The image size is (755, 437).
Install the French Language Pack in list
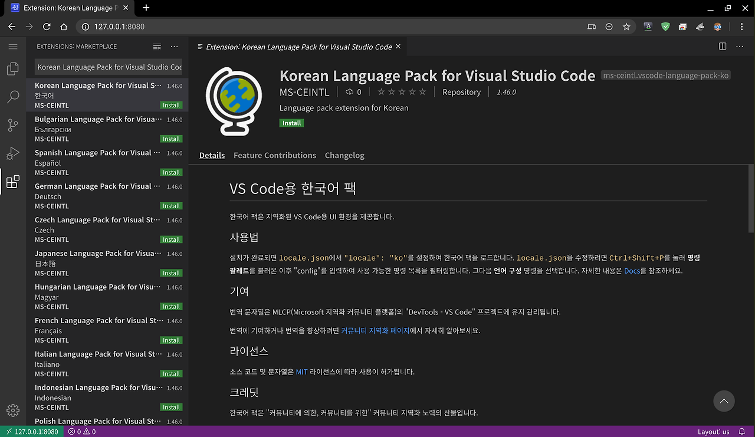point(172,340)
